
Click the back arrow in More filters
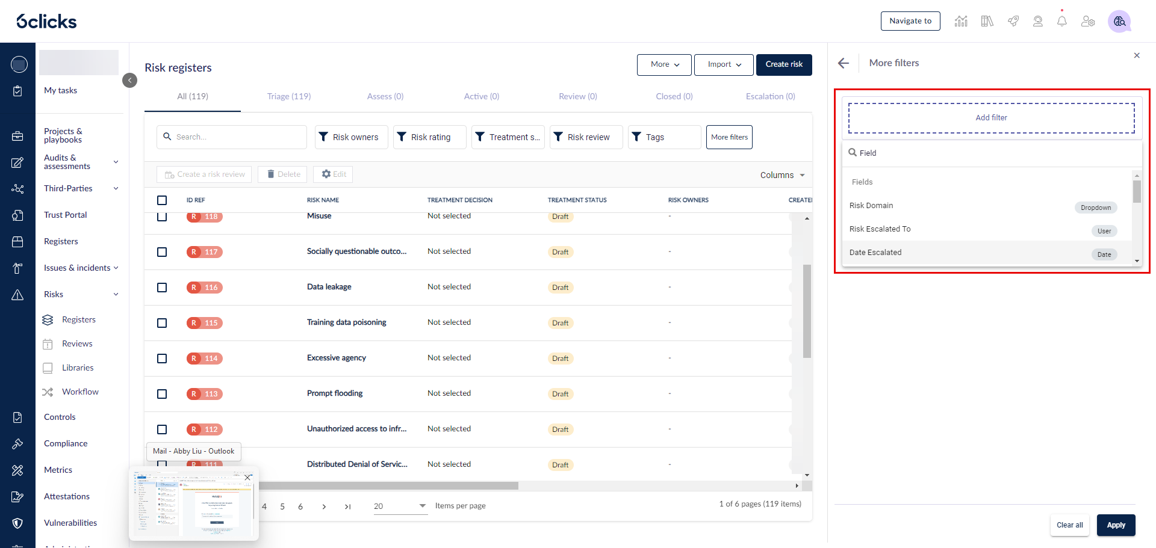click(844, 63)
